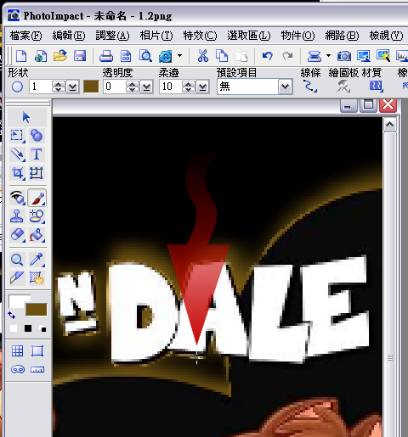The height and width of the screenshot is (437, 408).
Task: Open the 選取區(L) menu
Action: click(x=249, y=36)
